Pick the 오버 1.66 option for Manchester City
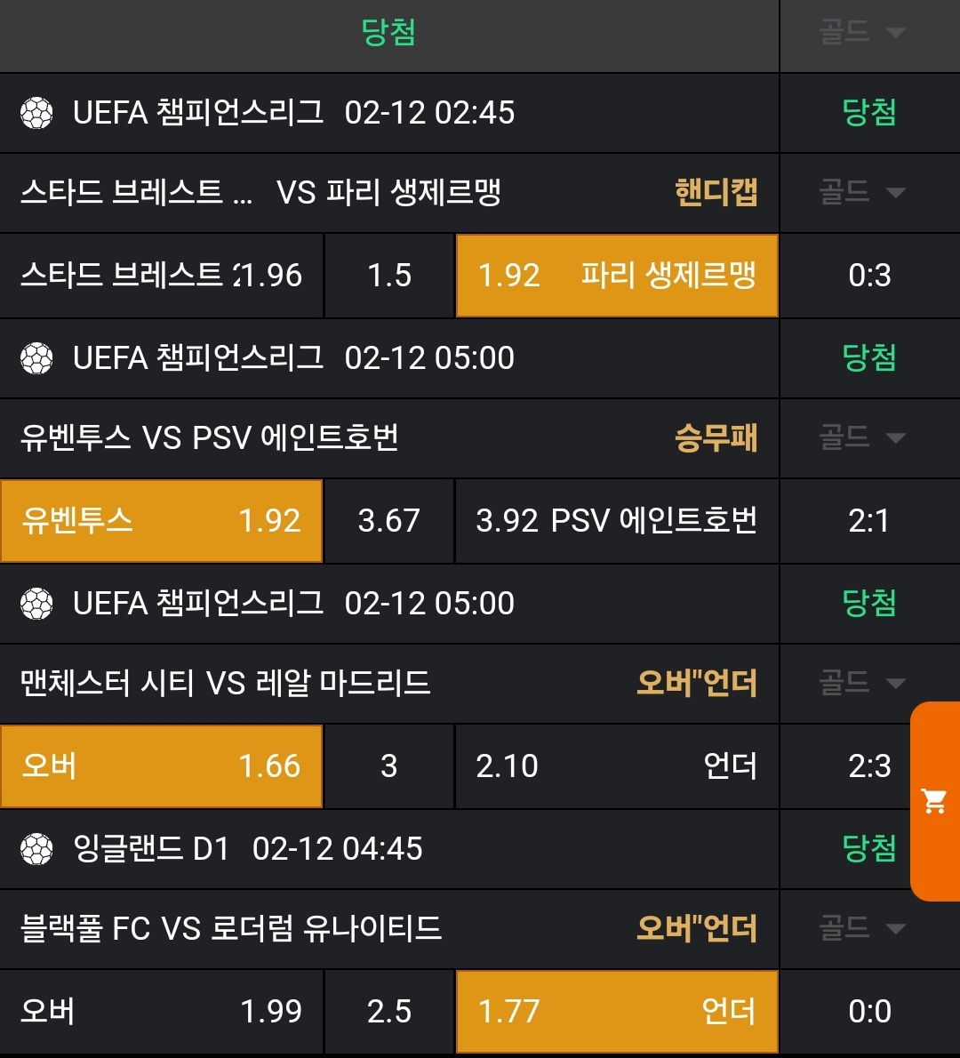This screenshot has width=960, height=1058. tap(161, 766)
